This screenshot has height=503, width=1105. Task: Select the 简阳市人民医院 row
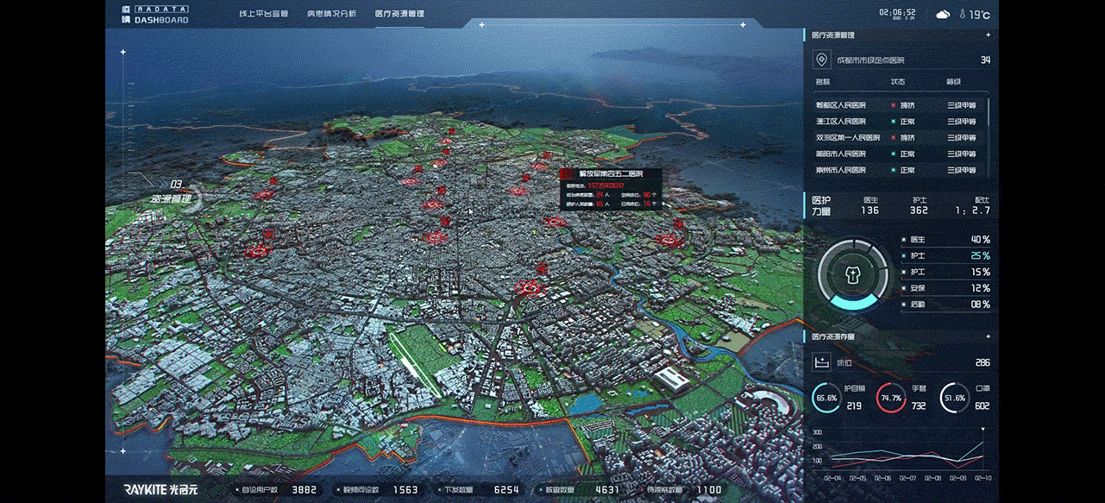coord(897,154)
